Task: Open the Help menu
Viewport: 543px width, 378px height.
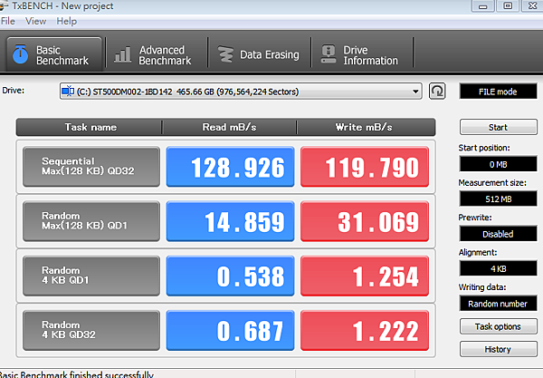Action: 66,21
